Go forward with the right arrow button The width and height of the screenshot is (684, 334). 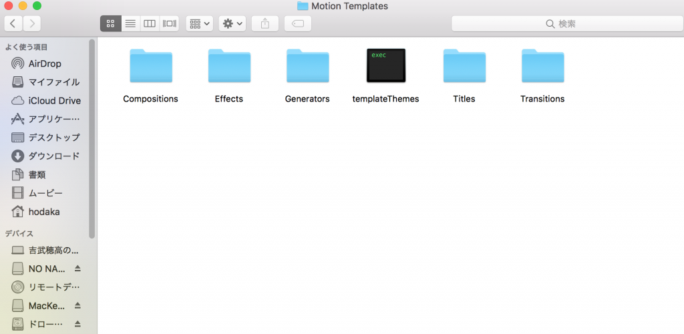(x=32, y=23)
